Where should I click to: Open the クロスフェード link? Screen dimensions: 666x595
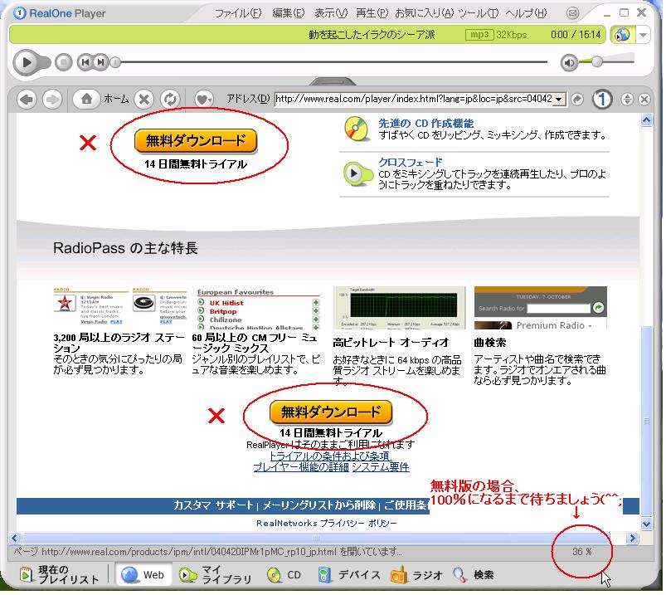pos(411,162)
